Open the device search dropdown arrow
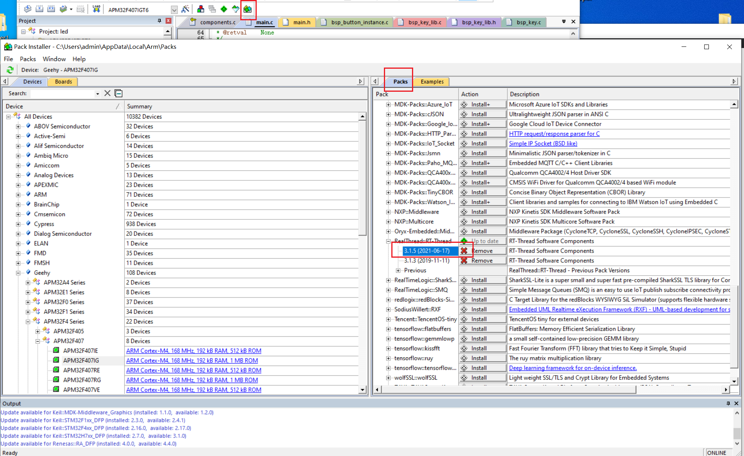This screenshot has width=744, height=456. click(98, 94)
